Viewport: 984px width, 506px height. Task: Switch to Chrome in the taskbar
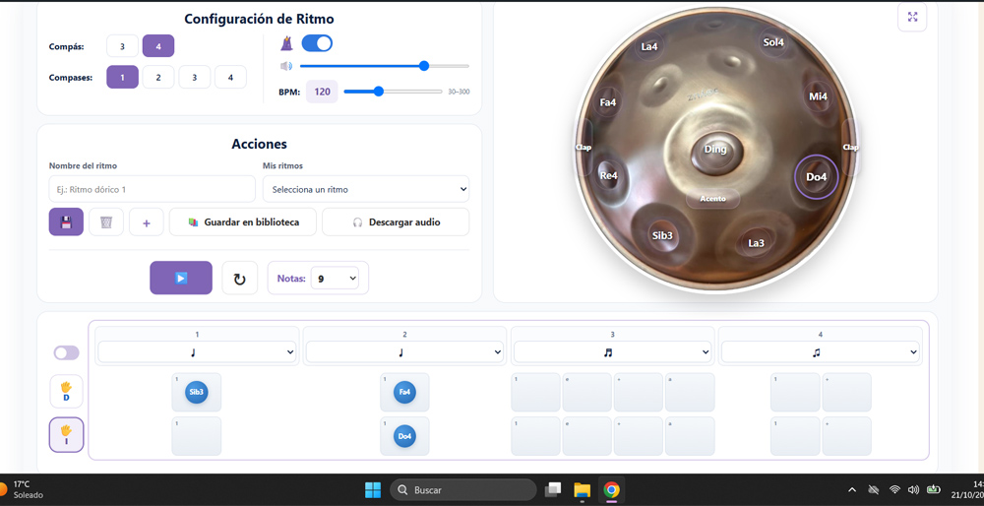click(x=611, y=489)
